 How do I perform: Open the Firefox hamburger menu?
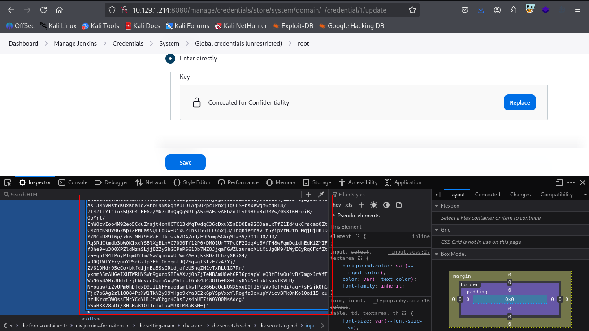[577, 10]
